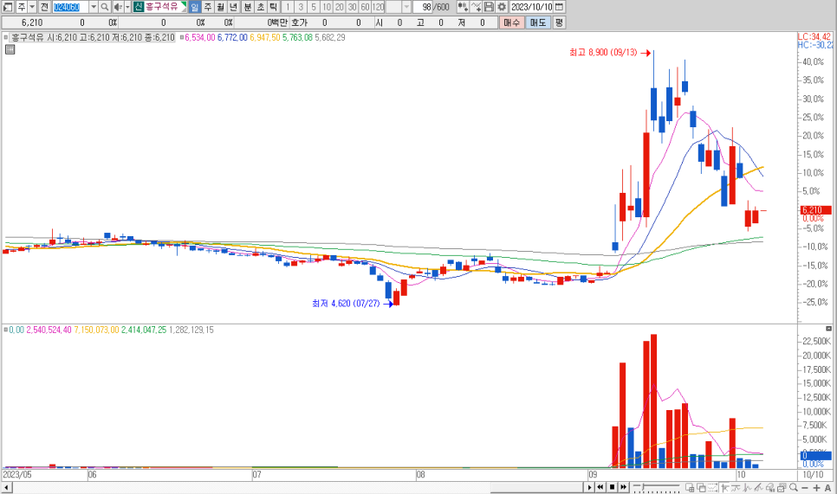This screenshot has width=837, height=494.
Task: Open the dropdown beside the speaker icon
Action: pyautogui.click(x=127, y=7)
